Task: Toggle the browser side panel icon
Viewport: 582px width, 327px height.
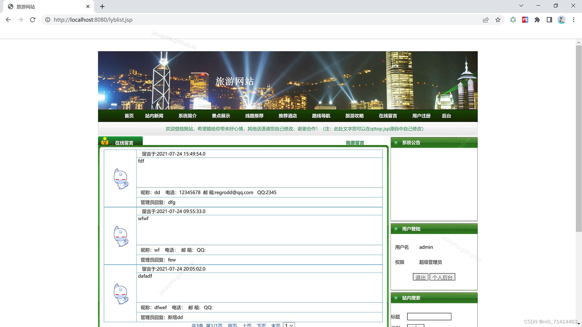Action: [x=549, y=20]
